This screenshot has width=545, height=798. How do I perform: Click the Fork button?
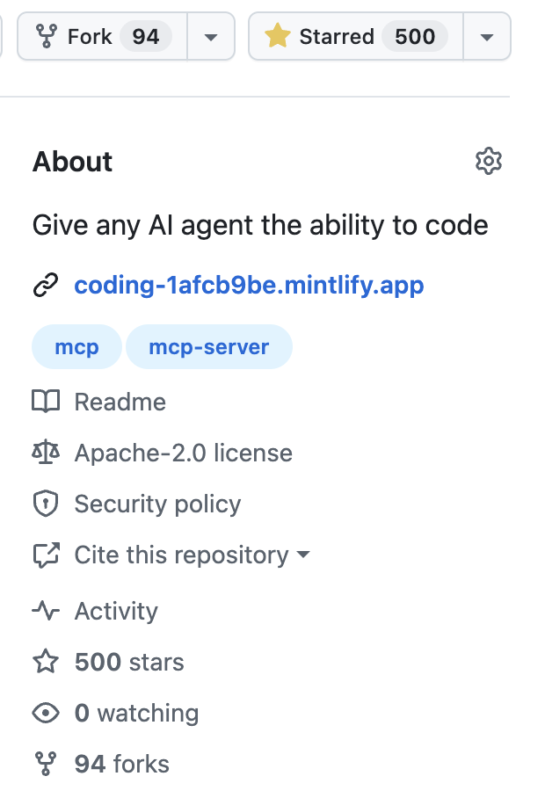pyautogui.click(x=102, y=36)
